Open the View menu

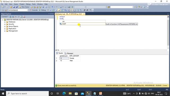click(11, 4)
